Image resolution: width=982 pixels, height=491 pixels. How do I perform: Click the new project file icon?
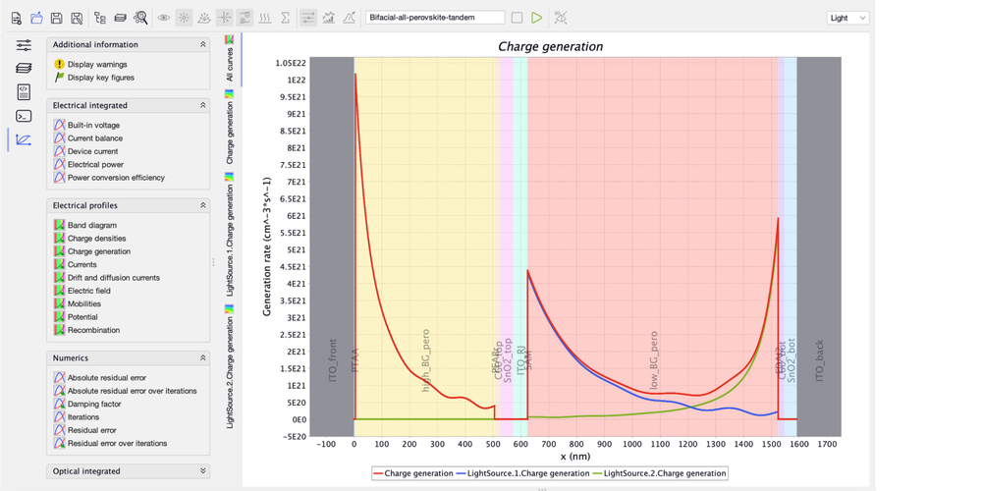tap(17, 18)
